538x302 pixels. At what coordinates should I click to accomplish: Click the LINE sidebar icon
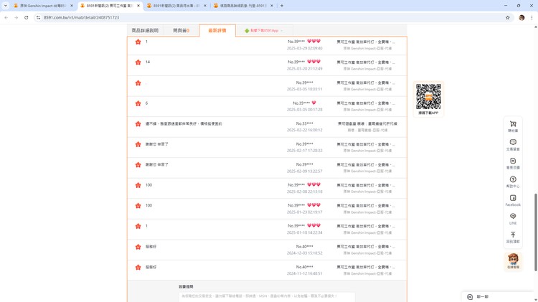coord(513,218)
